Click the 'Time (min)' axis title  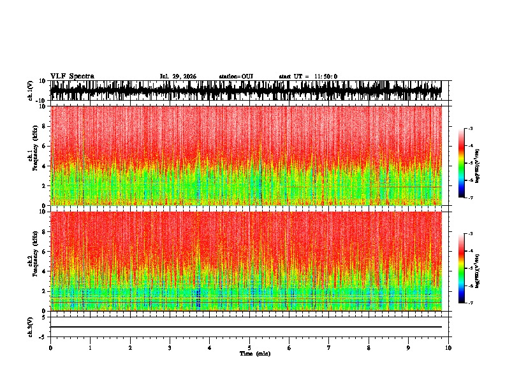(x=255, y=354)
